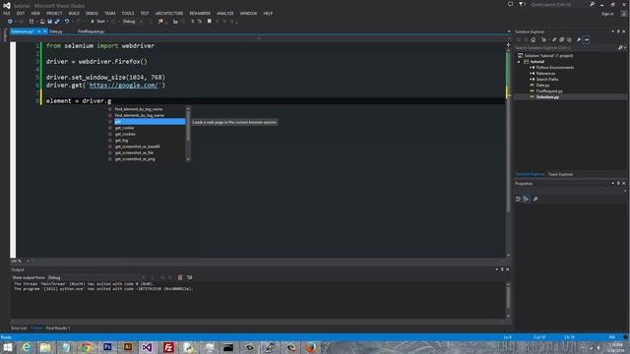Click the search magnifier icon in Solution Explorer
This screenshot has height=354, width=630.
click(x=620, y=48)
